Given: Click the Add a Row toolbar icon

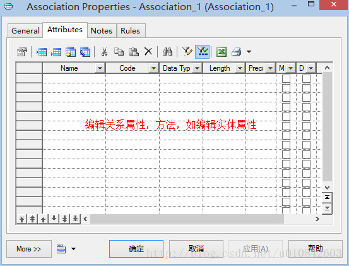Looking at the screenshot, I should pos(56,52).
